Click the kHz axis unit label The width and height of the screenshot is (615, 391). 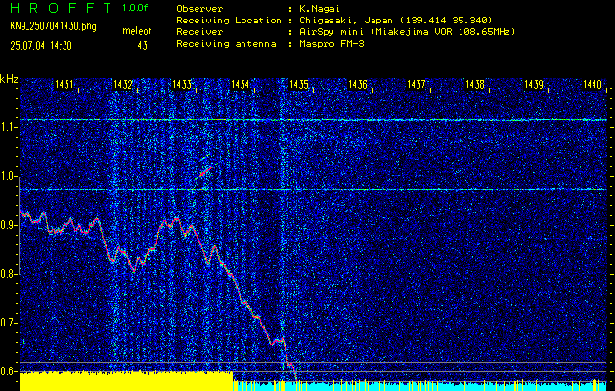[x=9, y=79]
